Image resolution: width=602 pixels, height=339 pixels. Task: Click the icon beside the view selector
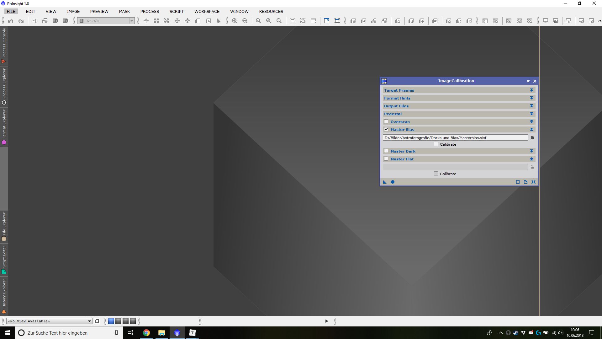97,321
